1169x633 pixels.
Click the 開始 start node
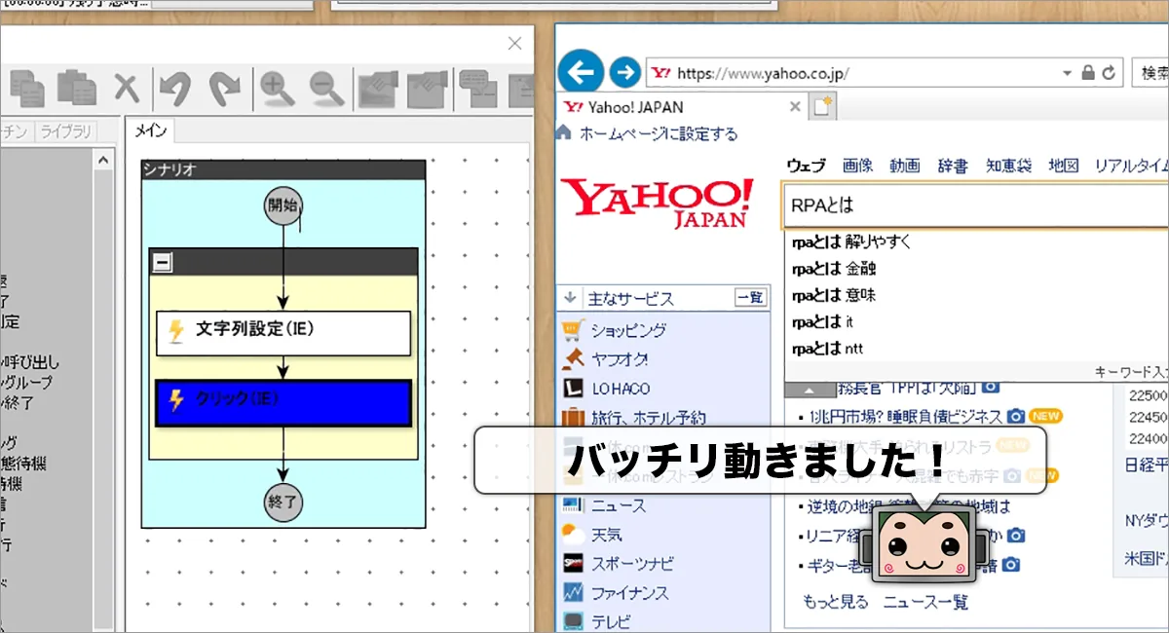pos(283,205)
